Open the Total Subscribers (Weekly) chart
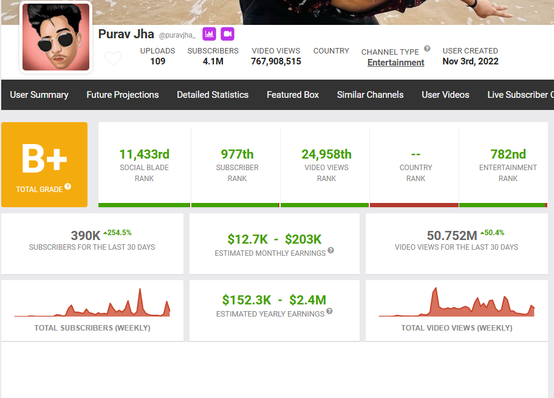 pos(92,303)
